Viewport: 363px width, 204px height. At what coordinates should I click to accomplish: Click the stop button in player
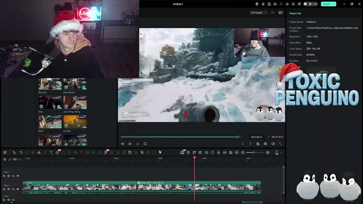(145, 144)
